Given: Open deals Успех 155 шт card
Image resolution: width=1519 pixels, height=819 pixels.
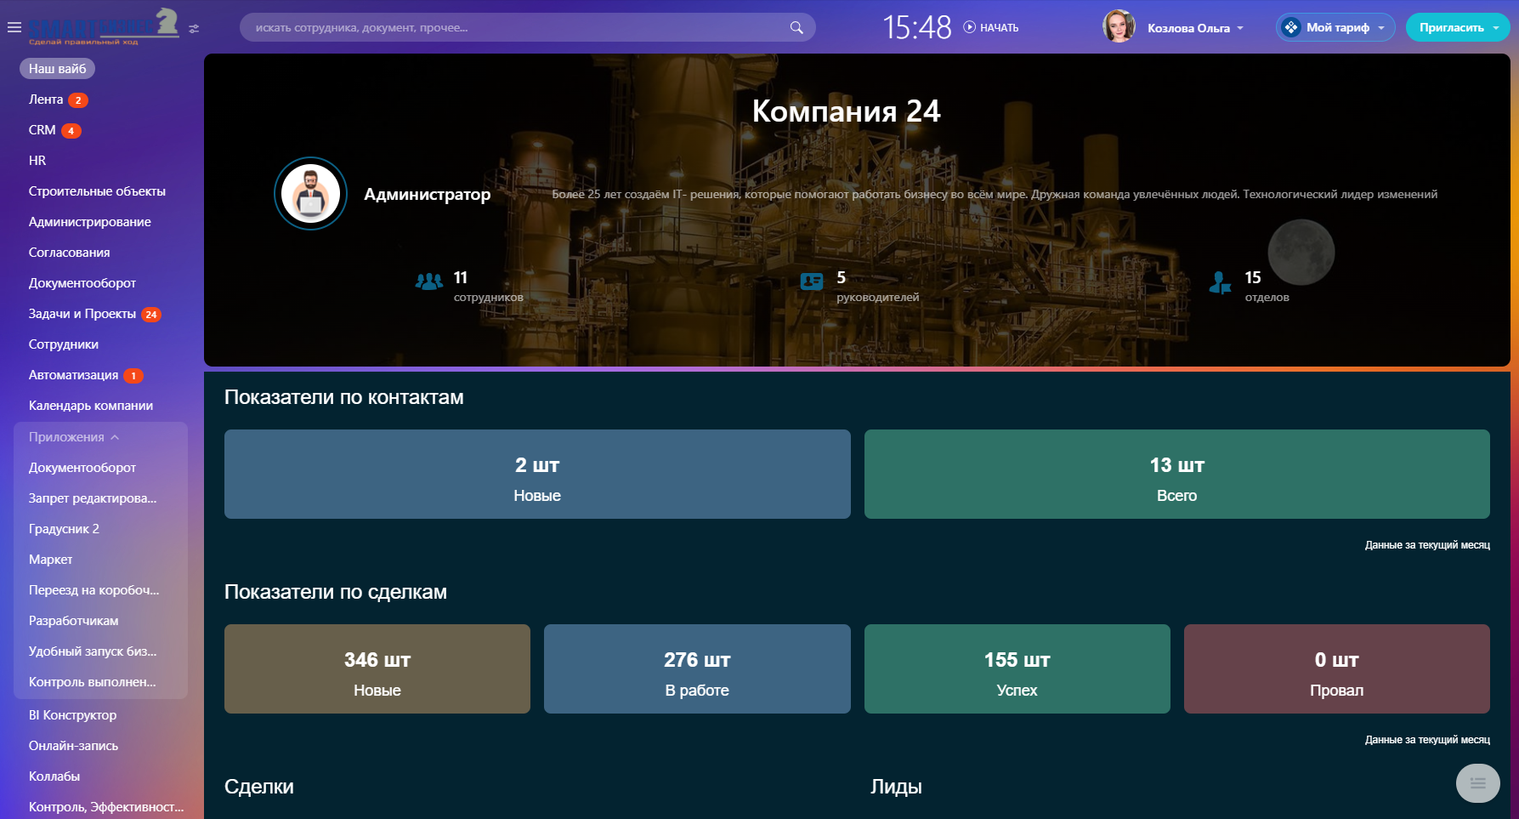Looking at the screenshot, I should tap(1017, 668).
